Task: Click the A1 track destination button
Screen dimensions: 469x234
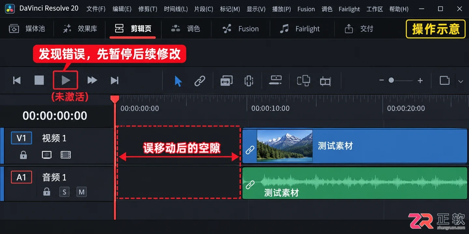Action: [21, 177]
